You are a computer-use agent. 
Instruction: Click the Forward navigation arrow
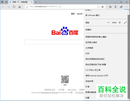(9, 7)
